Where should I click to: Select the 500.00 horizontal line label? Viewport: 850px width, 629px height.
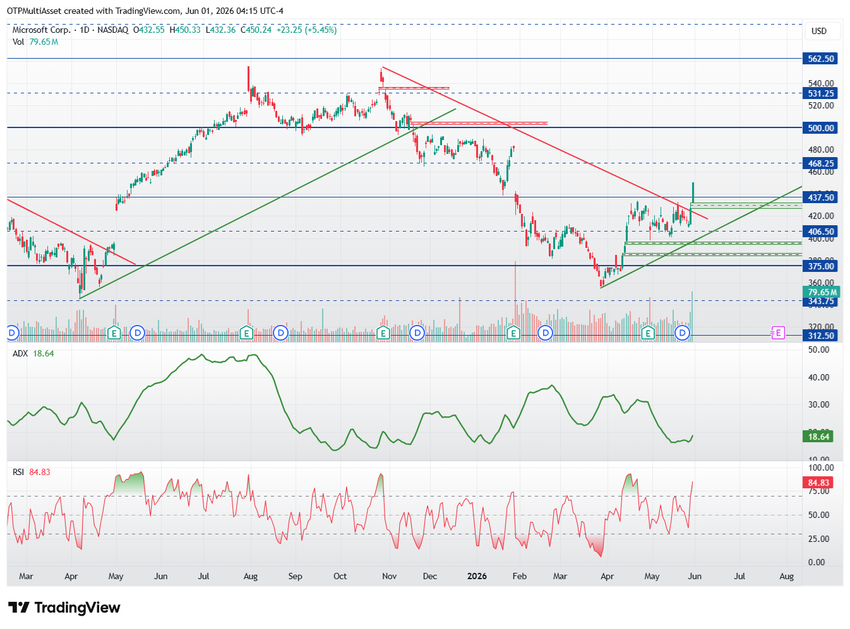(x=821, y=128)
